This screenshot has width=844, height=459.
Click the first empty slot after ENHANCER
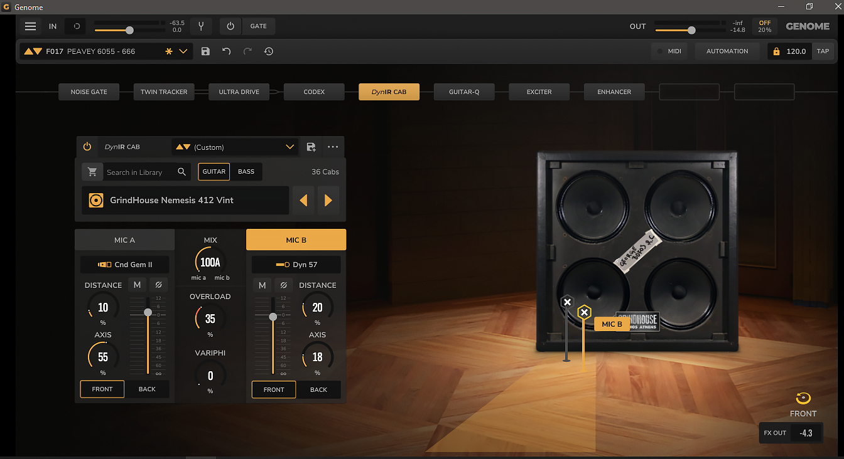[x=689, y=92]
